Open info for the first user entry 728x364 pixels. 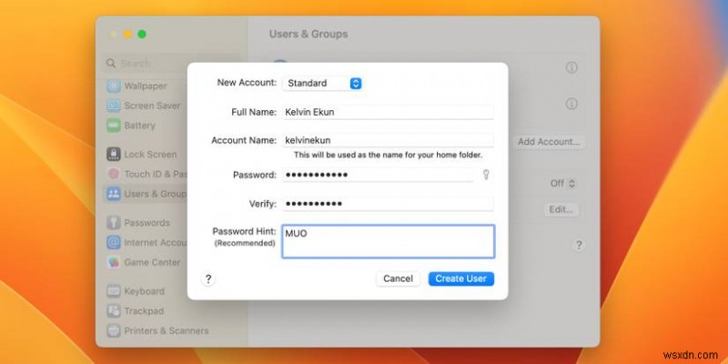[571, 67]
